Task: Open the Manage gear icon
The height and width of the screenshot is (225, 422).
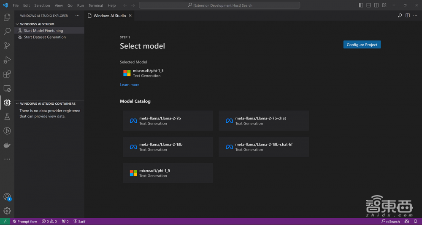Action: (x=7, y=211)
